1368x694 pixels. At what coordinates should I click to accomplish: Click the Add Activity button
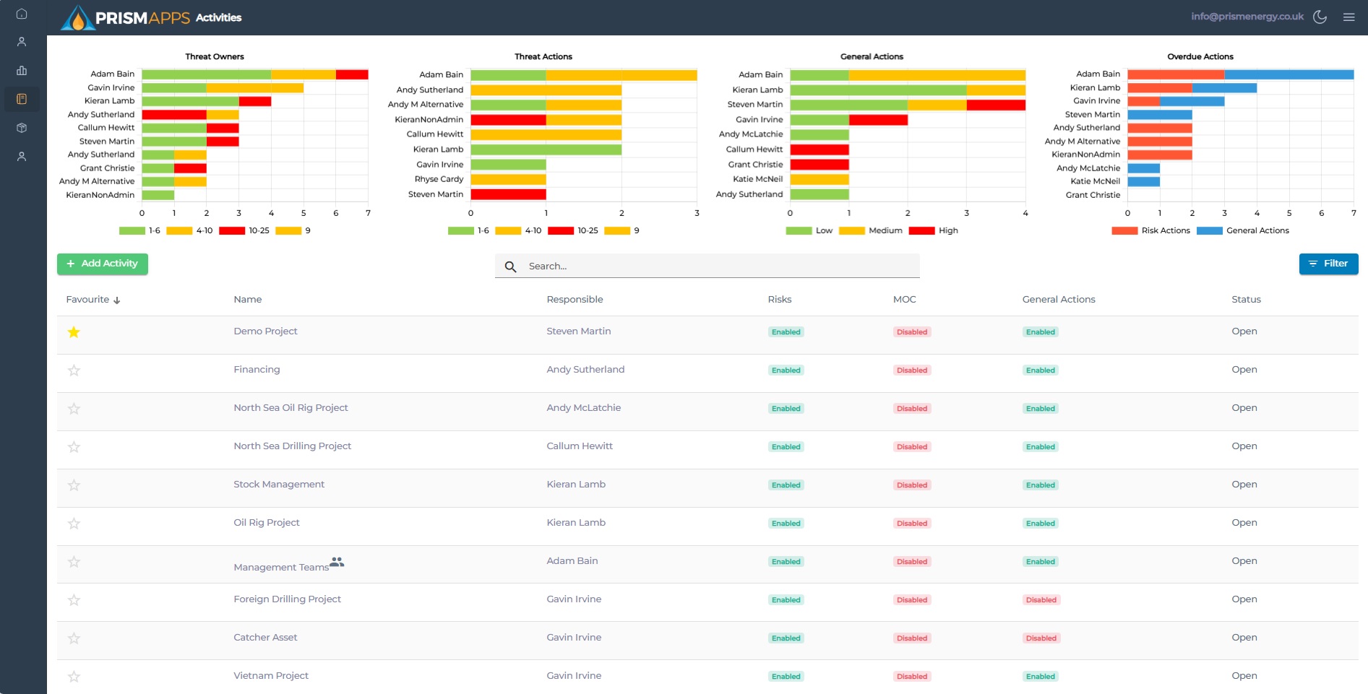(103, 264)
